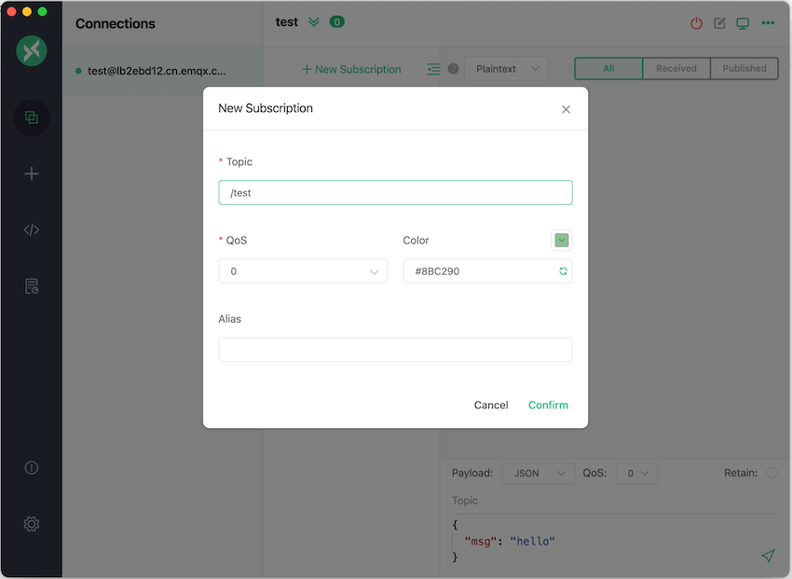Screen dimensions: 792x579
Task: Open the log viewer sidebar icon
Action: [32, 286]
